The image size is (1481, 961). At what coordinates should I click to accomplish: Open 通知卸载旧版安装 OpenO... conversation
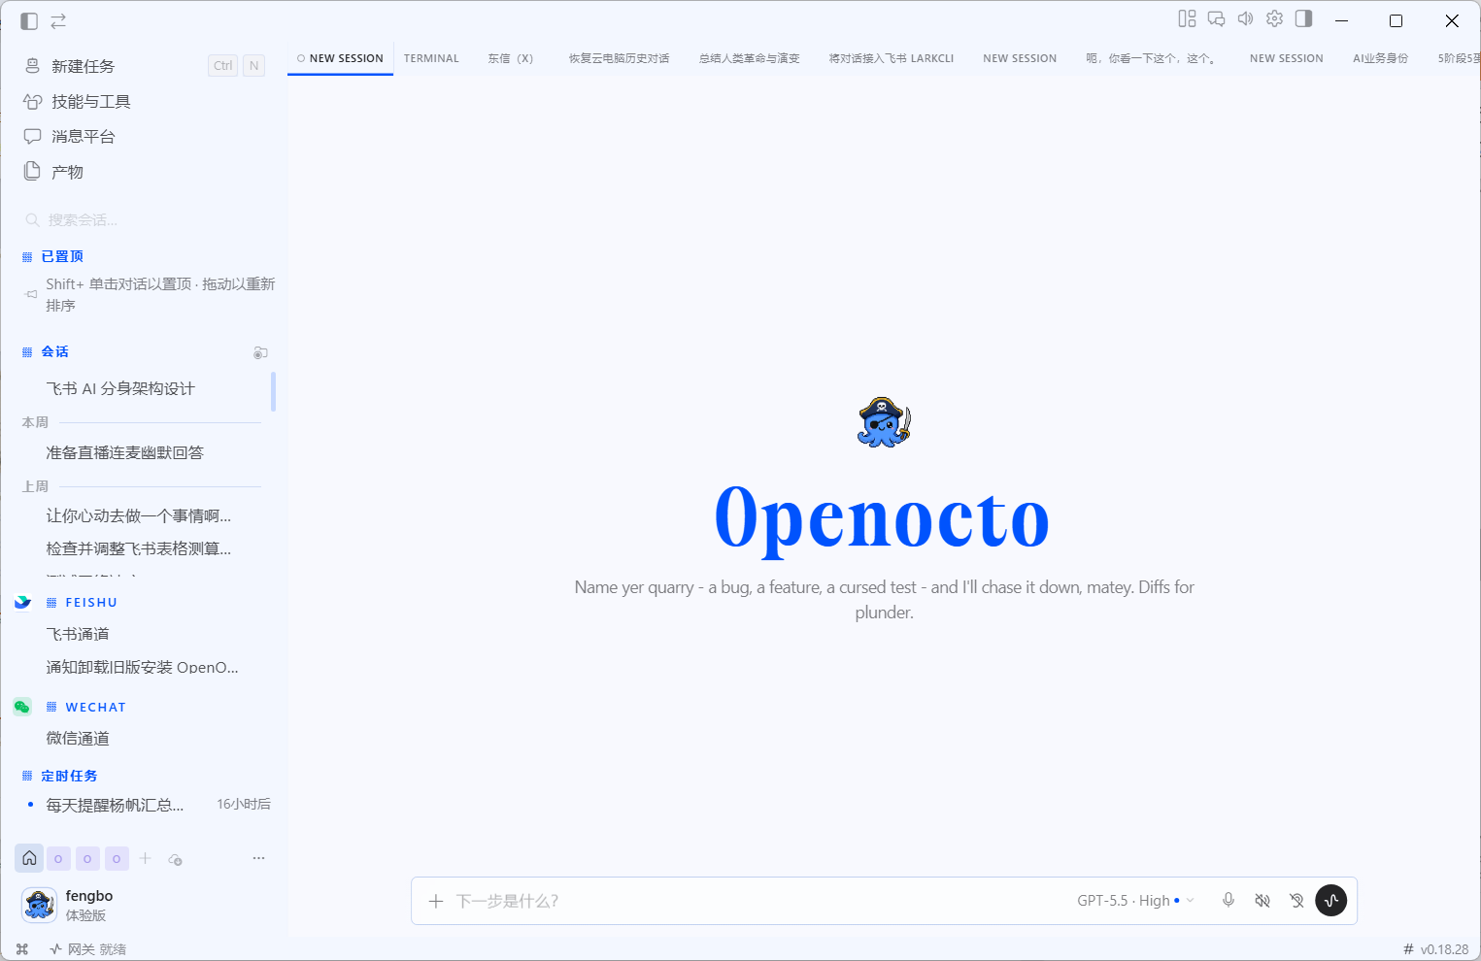(x=144, y=667)
